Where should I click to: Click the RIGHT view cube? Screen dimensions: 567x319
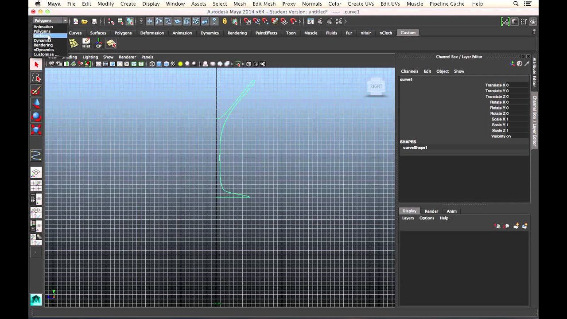[376, 87]
